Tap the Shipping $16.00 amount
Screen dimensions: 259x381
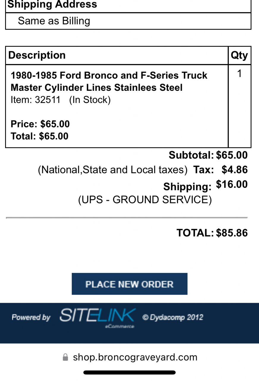232,185
